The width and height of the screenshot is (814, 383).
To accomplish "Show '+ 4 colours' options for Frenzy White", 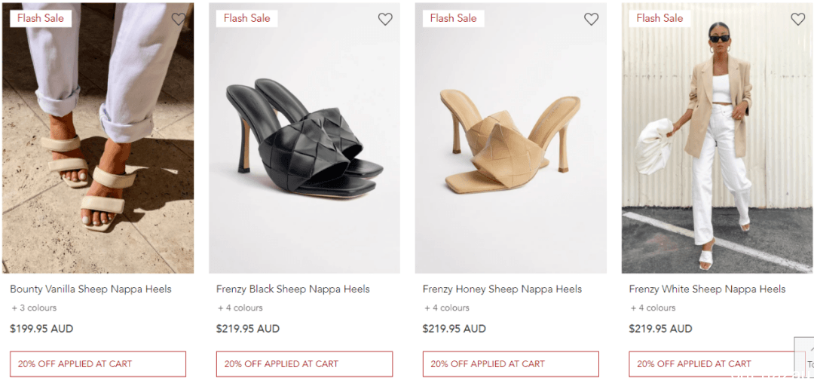I will tap(653, 308).
